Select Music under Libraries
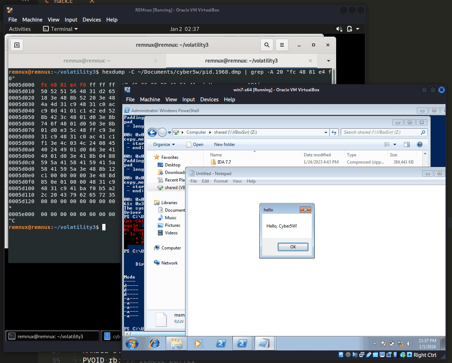This screenshot has width=452, height=363. click(x=171, y=218)
